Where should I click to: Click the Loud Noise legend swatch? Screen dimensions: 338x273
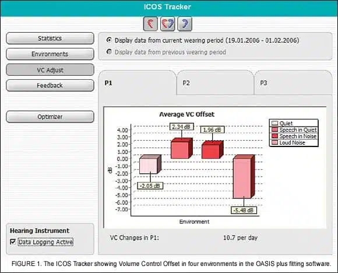[x=274, y=143]
